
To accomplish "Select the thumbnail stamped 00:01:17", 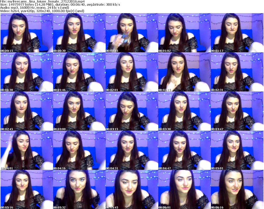I will point(237,33).
